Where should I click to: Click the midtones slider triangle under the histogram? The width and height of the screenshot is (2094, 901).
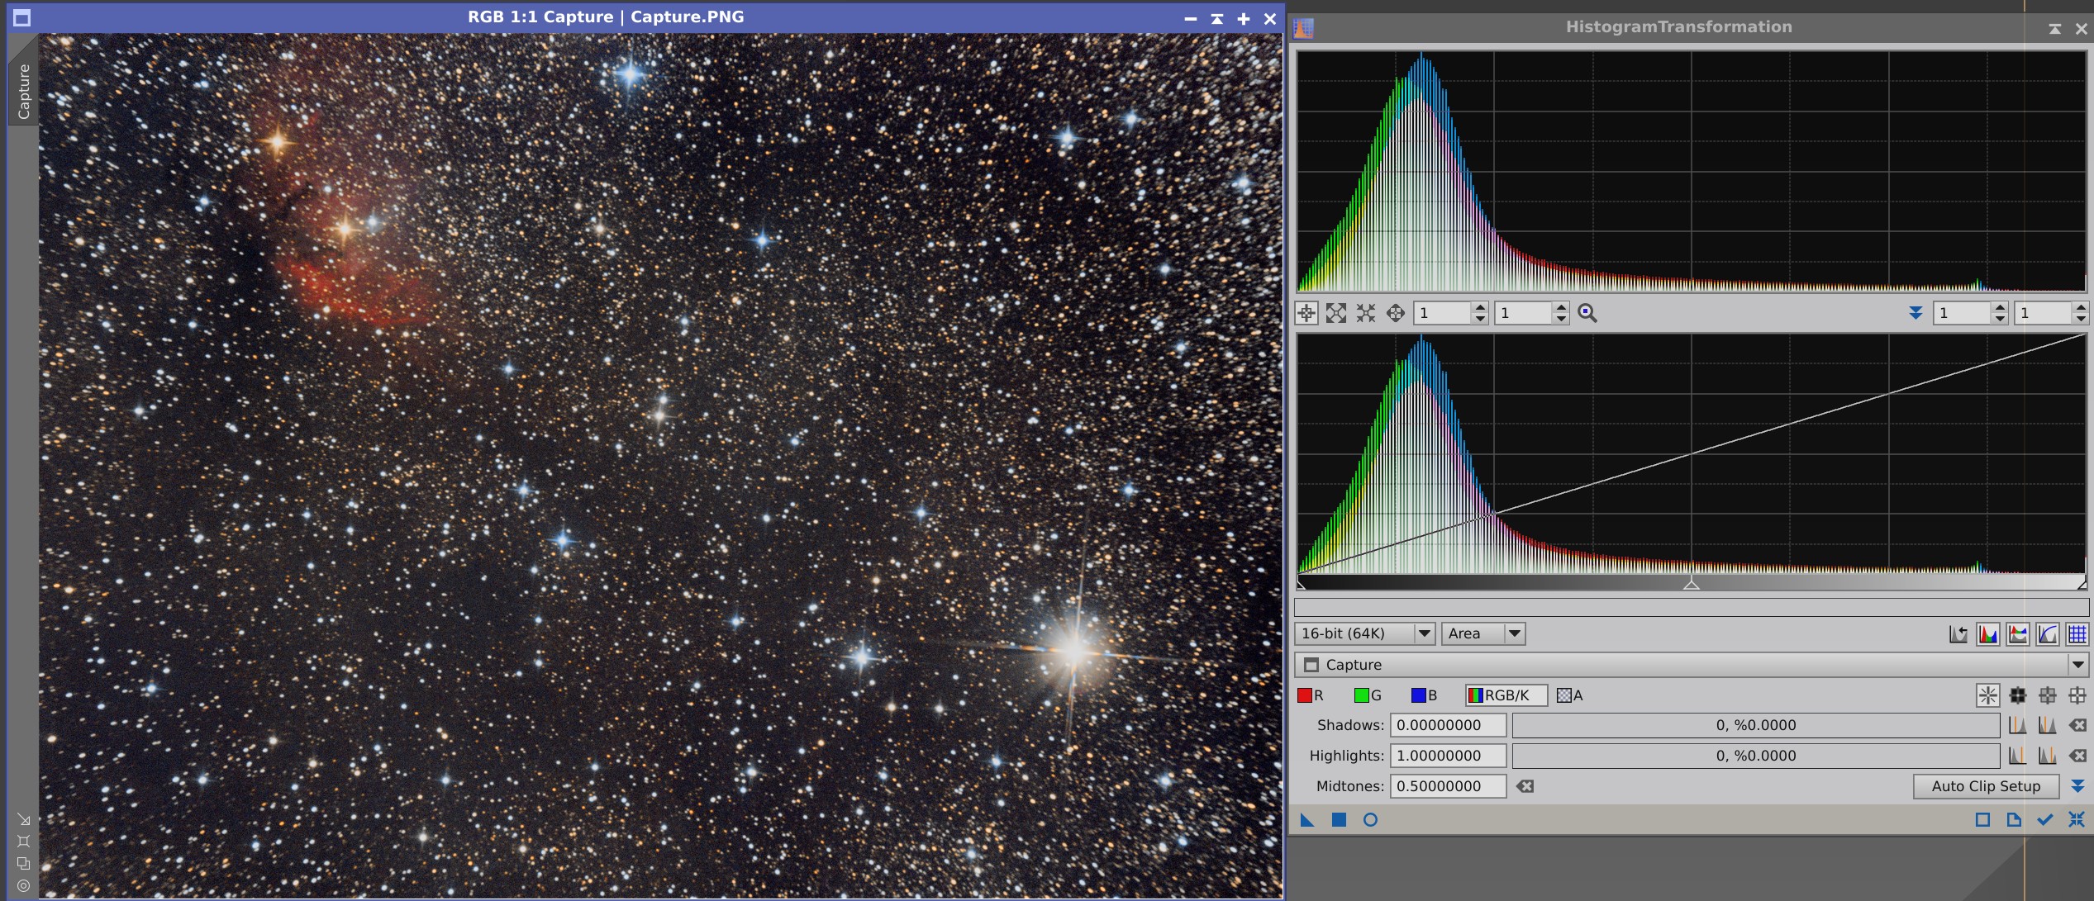click(x=1691, y=584)
